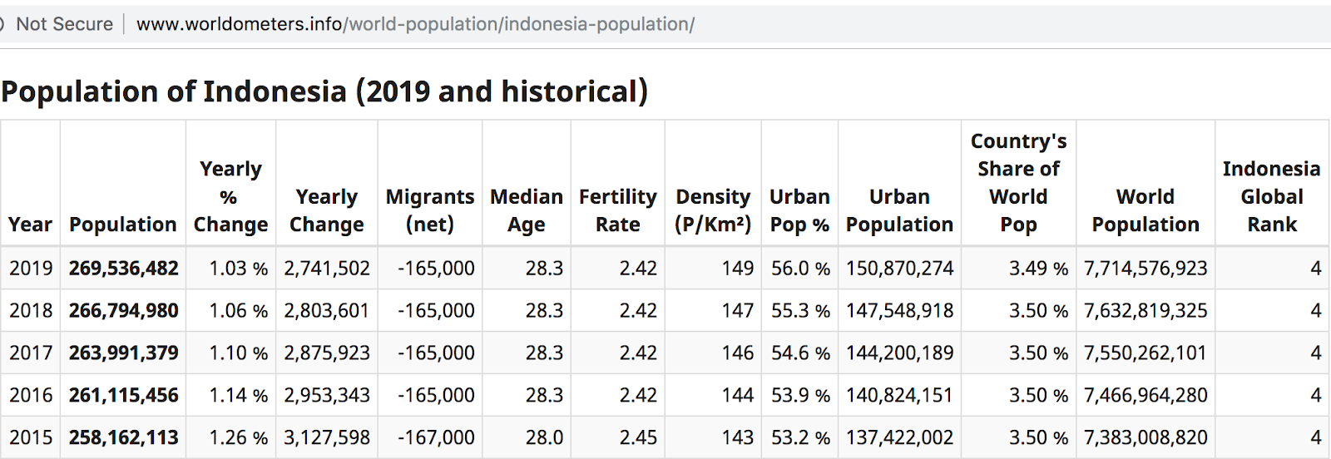
Task: Click the worldometers URL in the address bar
Action: [x=415, y=24]
